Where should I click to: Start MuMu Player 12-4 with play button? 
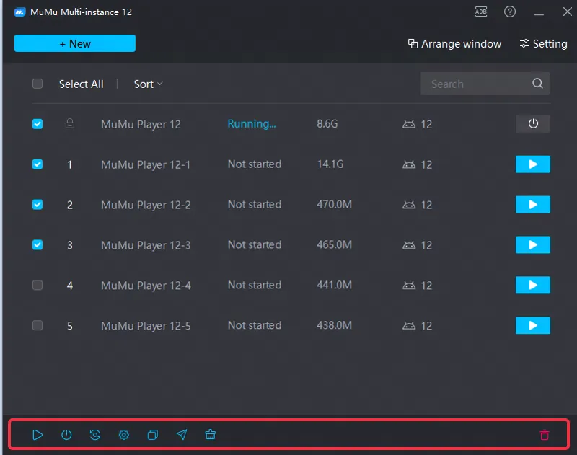(533, 285)
